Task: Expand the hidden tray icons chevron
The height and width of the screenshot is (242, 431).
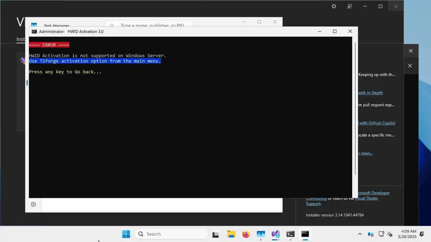Action: [x=360, y=234]
